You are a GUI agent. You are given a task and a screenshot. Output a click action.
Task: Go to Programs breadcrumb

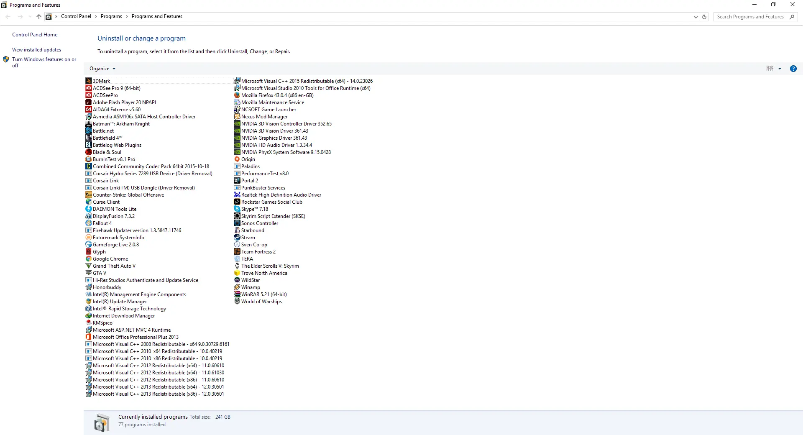pyautogui.click(x=111, y=16)
